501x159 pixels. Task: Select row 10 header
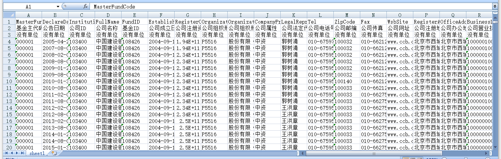[x=9, y=81]
